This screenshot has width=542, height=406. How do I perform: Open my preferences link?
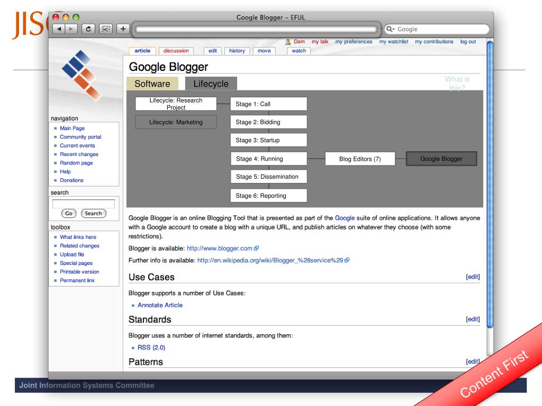(354, 41)
